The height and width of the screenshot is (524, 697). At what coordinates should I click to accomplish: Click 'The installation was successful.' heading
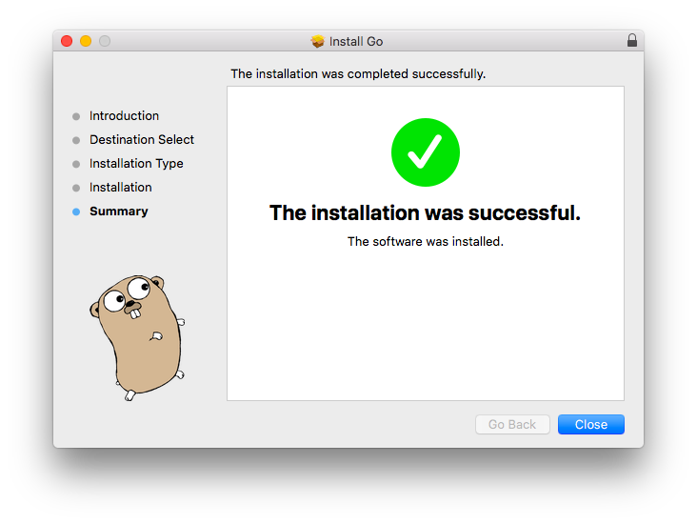425,212
